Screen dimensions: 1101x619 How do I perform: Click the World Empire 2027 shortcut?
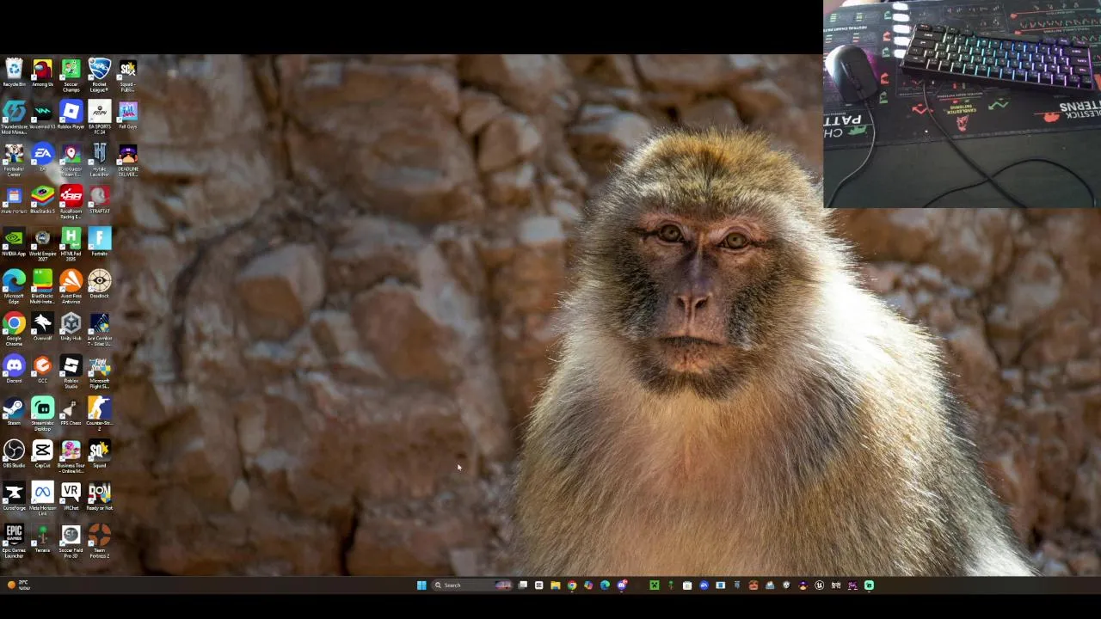point(42,244)
